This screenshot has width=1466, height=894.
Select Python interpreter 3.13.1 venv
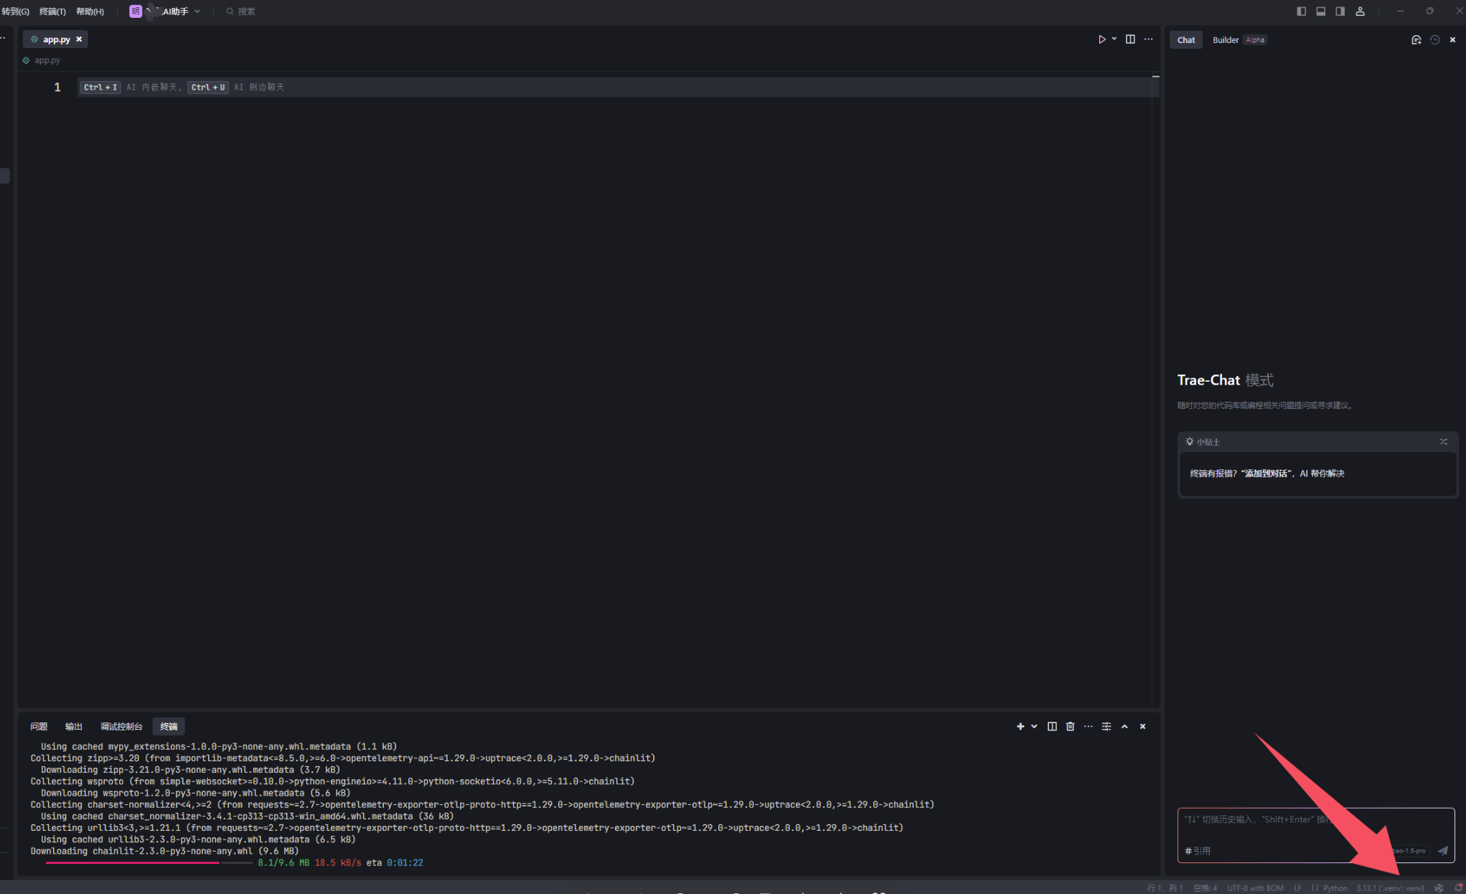coord(1389,888)
